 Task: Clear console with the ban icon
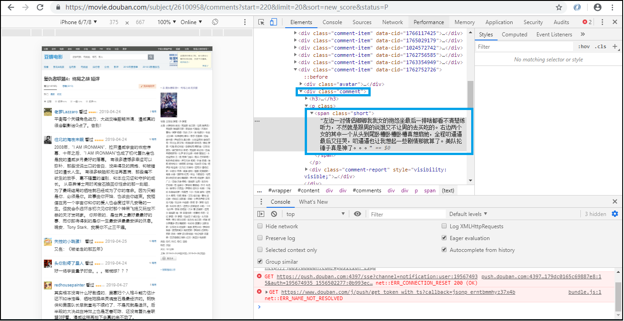coord(274,214)
